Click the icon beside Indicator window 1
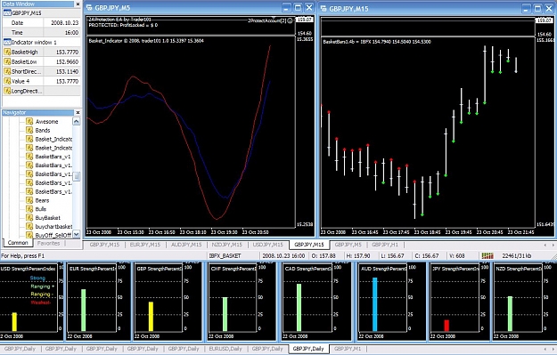The height and width of the screenshot is (355, 557). [x=7, y=42]
